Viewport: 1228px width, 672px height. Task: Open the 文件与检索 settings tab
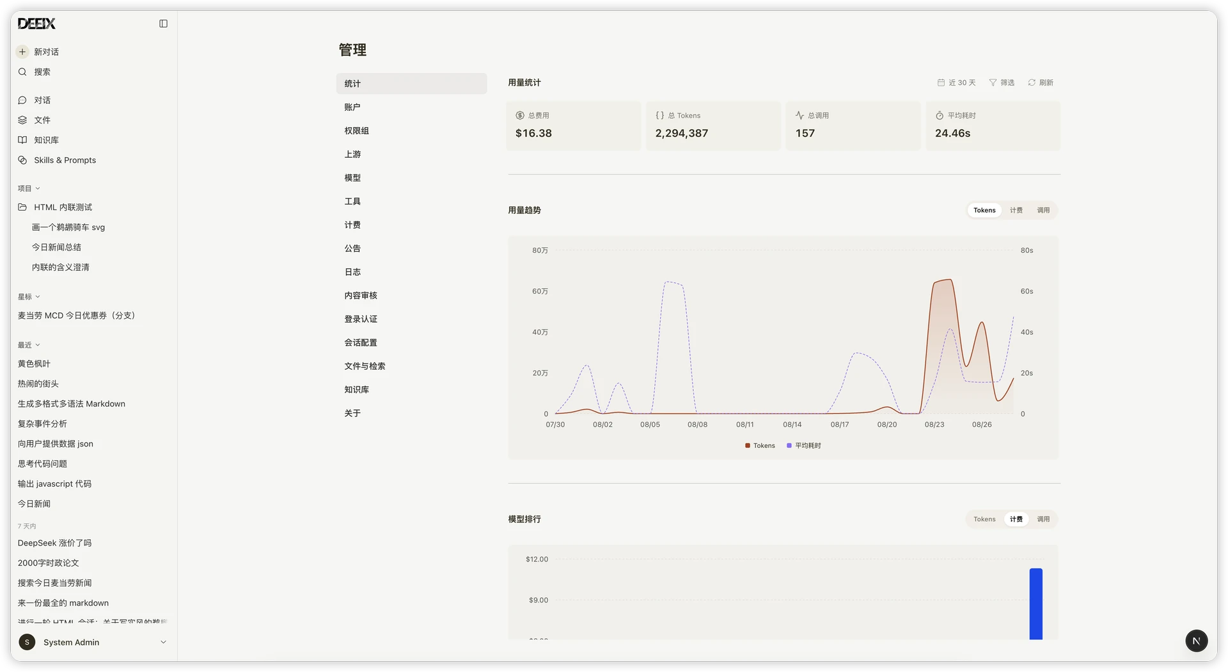[x=411, y=366]
